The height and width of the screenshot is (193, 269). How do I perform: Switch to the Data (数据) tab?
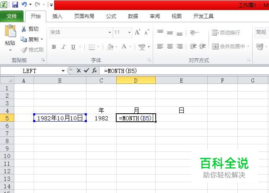click(133, 16)
